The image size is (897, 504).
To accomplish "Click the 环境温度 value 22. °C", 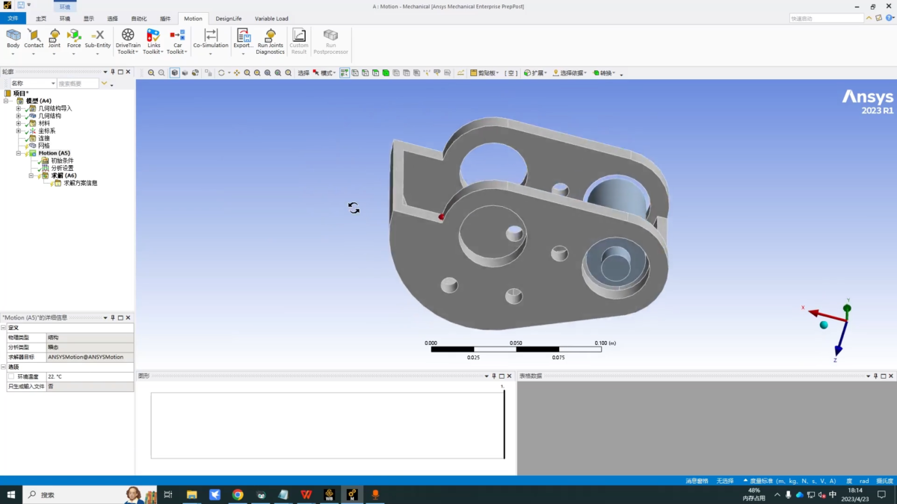I will [90, 377].
